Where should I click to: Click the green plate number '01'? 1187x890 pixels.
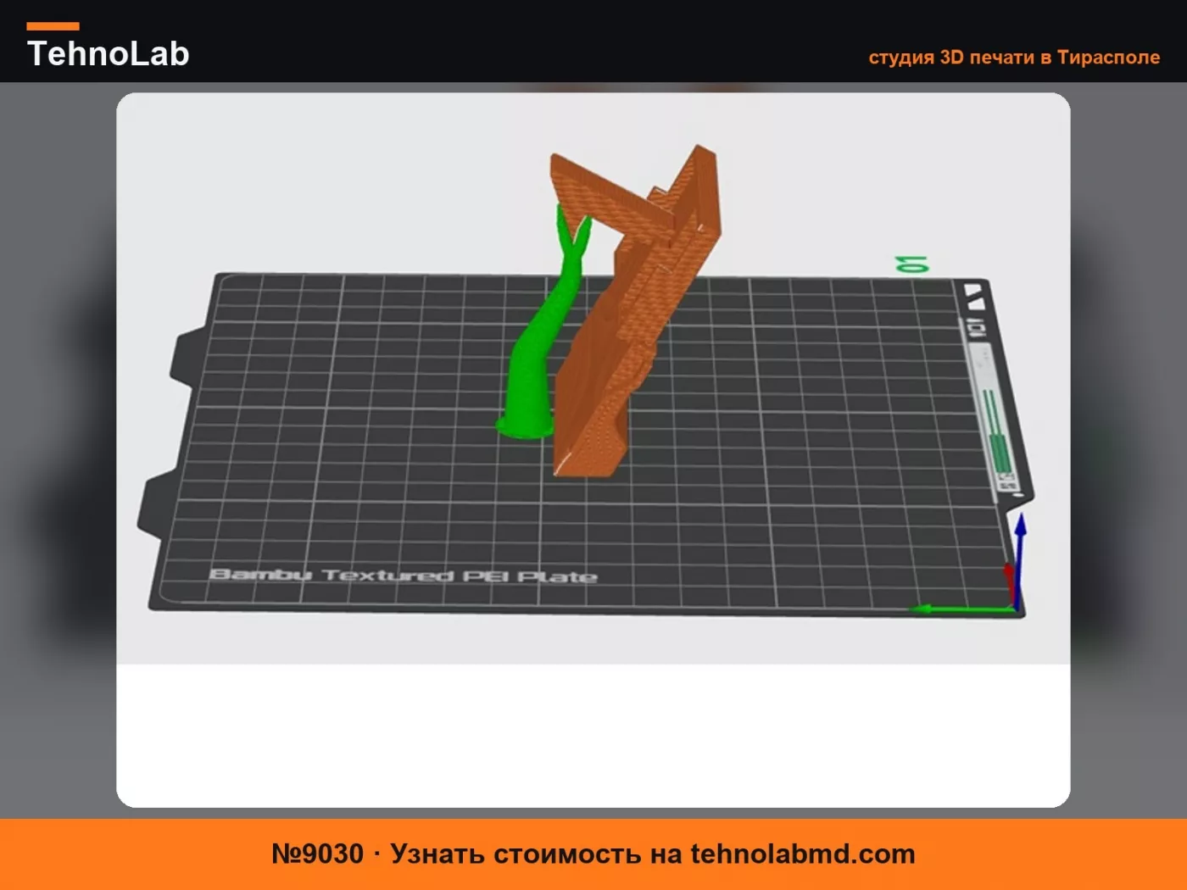(913, 264)
